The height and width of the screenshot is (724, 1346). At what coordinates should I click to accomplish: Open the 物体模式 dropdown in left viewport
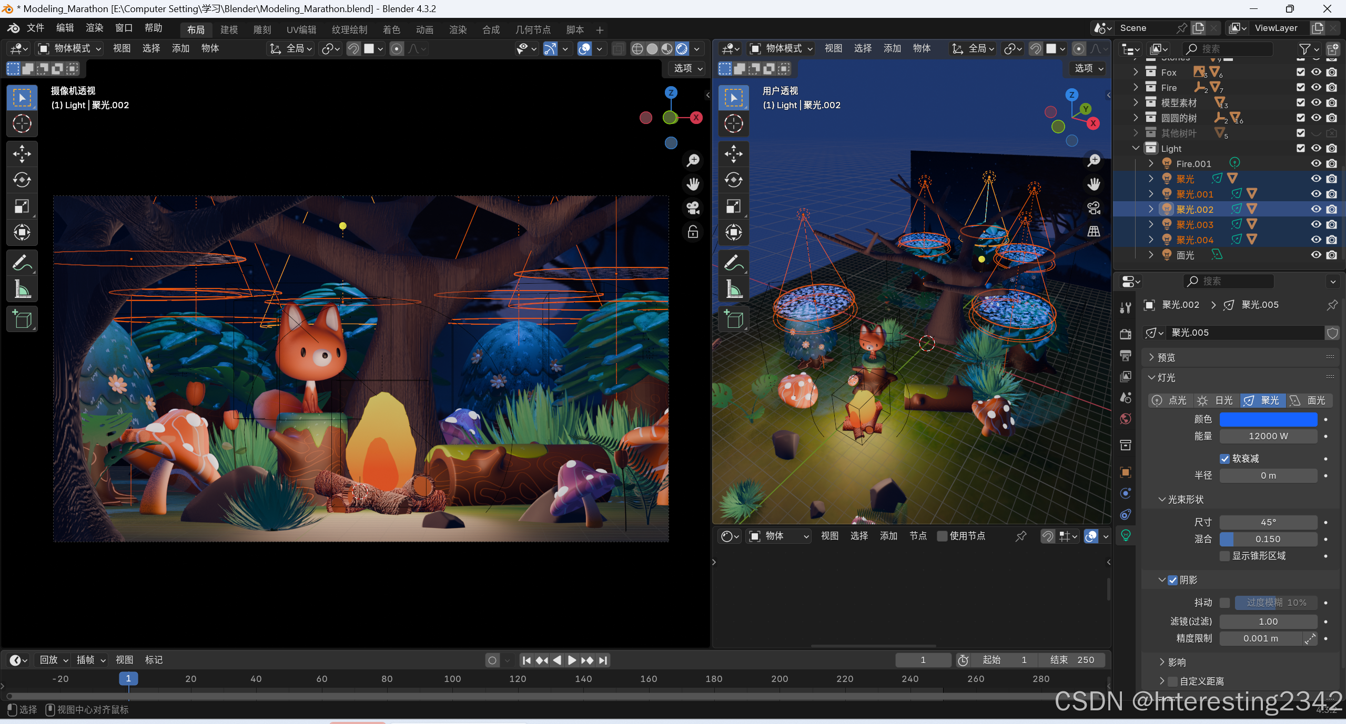(69, 48)
